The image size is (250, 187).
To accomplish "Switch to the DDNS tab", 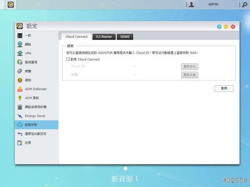I will pos(125,37).
